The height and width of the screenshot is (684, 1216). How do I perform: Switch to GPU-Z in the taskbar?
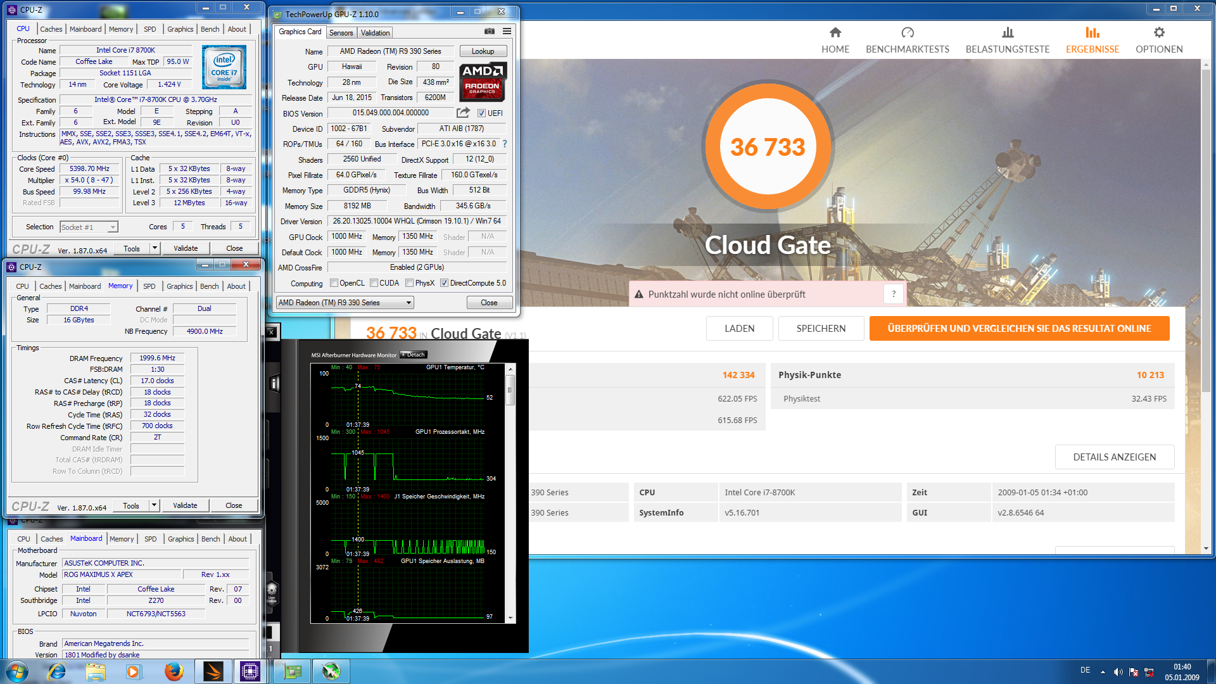click(293, 671)
